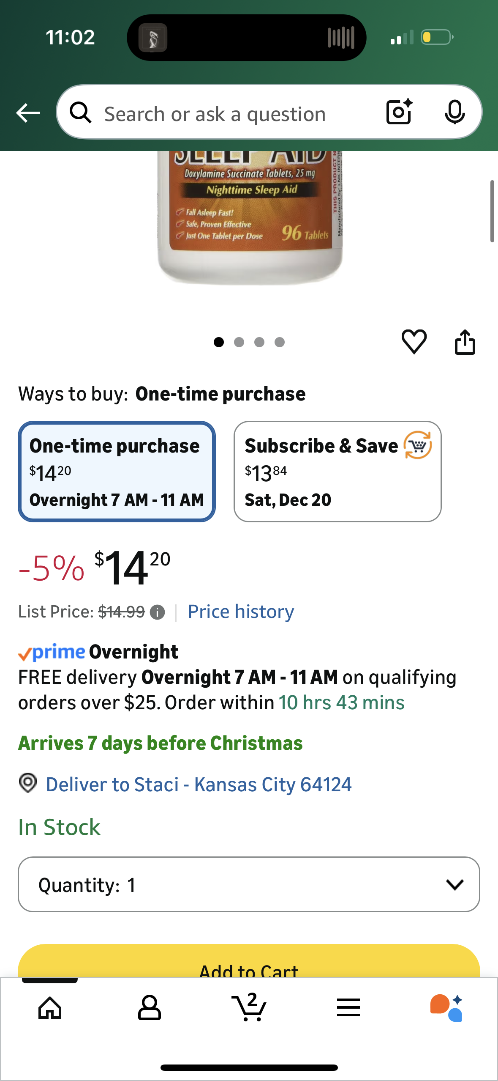Tap Add to Cart button
This screenshot has height=1081, width=498.
(249, 969)
